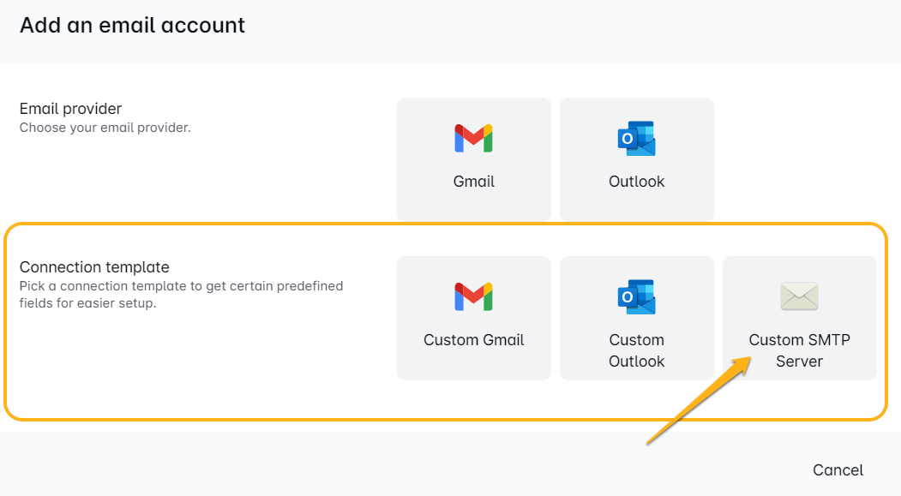Click the "Email provider" section heading

pyautogui.click(x=71, y=109)
